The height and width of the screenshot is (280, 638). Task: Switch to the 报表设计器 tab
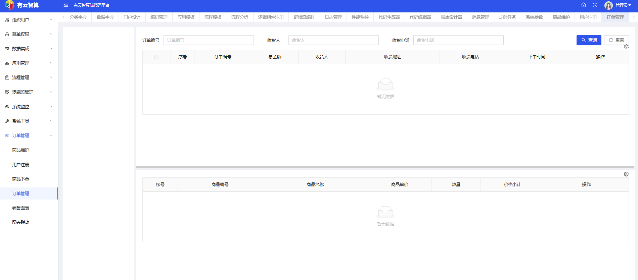[451, 17]
